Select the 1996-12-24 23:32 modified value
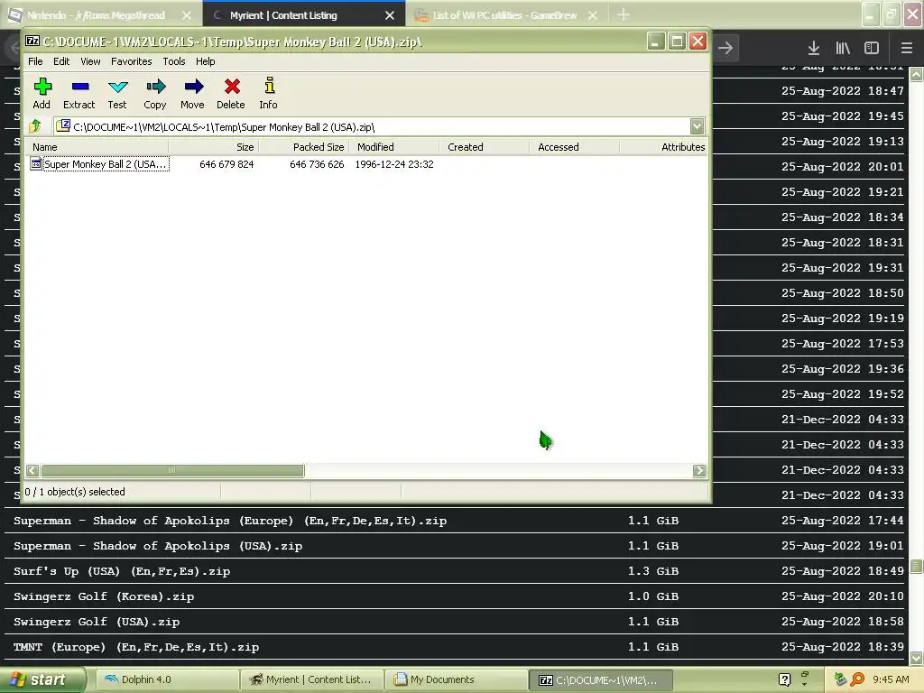Image resolution: width=924 pixels, height=693 pixels. point(394,164)
